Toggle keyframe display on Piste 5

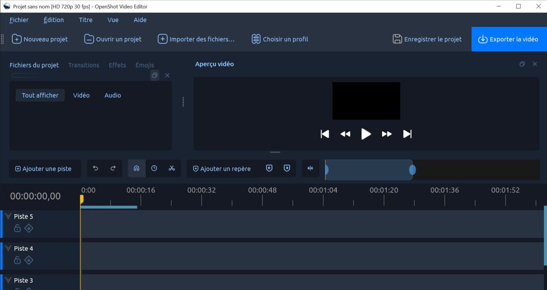pos(29,228)
